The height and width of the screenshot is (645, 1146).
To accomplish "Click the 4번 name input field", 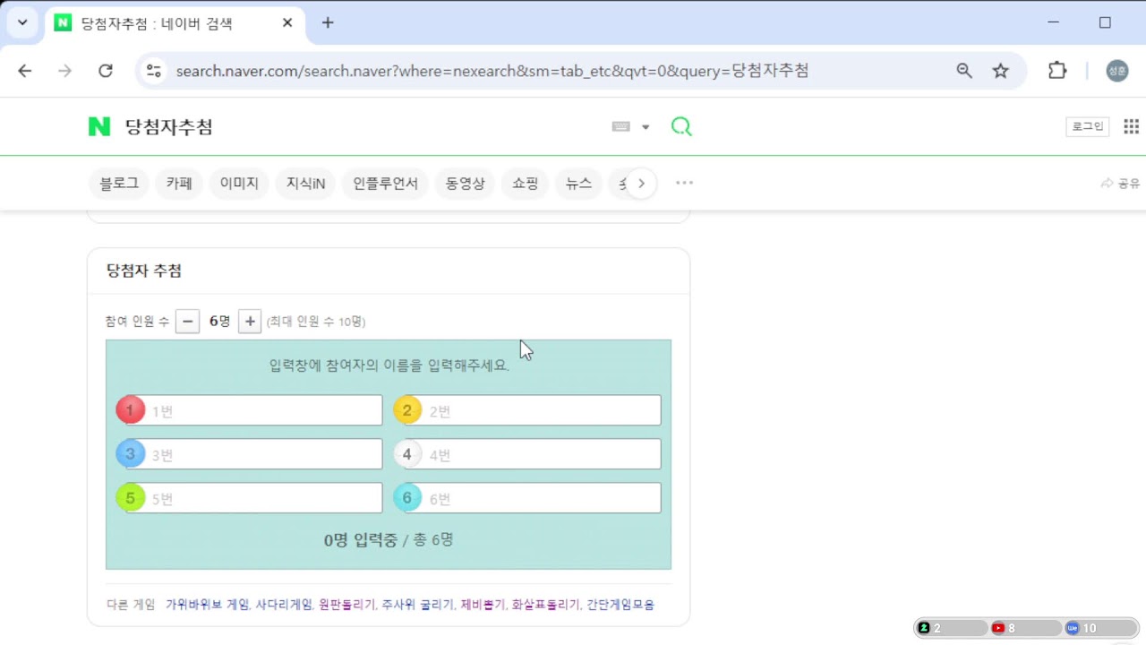I will (533, 454).
